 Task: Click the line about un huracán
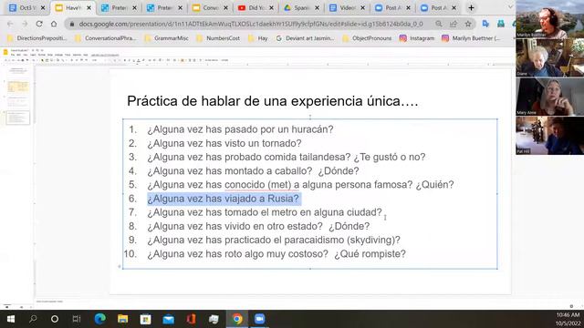pyautogui.click(x=240, y=129)
